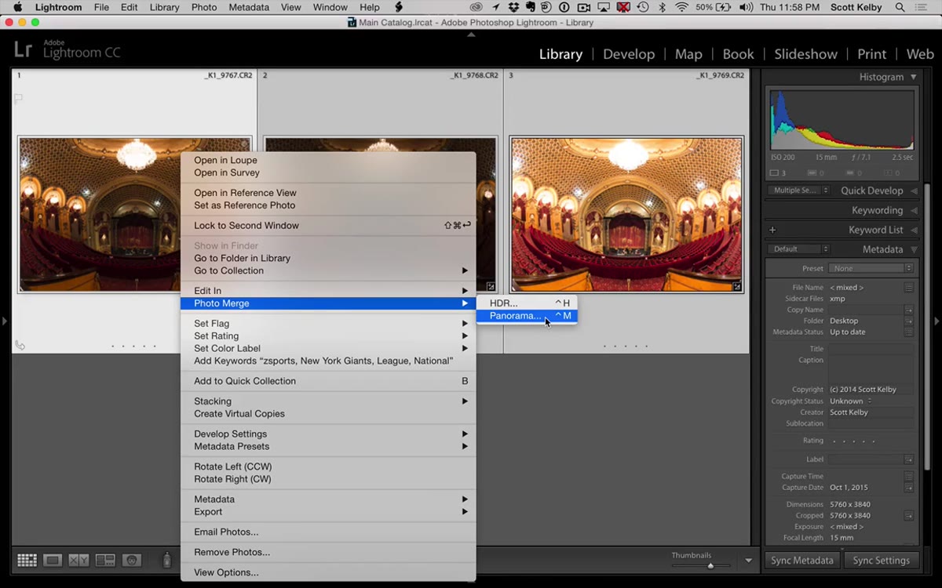Open the Dropbox icon in menu bar
Screen dimensions: 942x588
(x=513, y=7)
